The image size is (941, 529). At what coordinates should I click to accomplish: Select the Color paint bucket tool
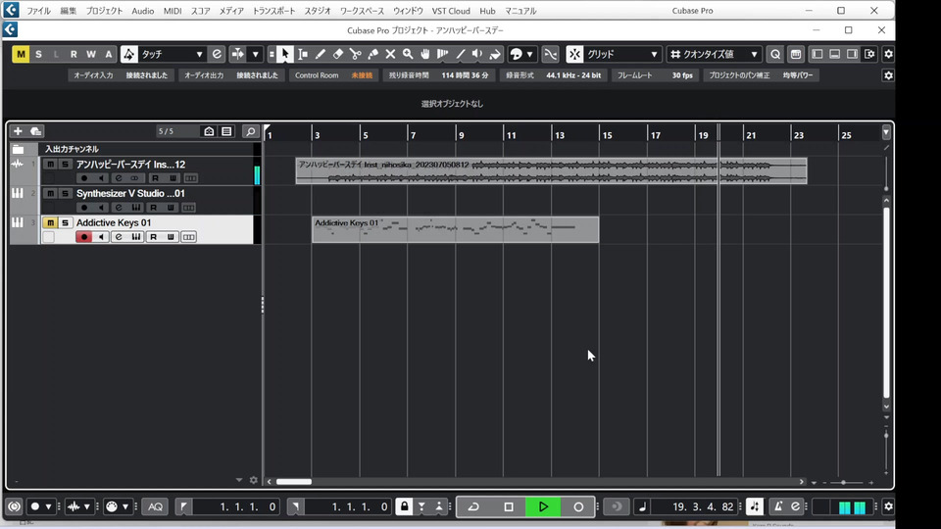[495, 54]
